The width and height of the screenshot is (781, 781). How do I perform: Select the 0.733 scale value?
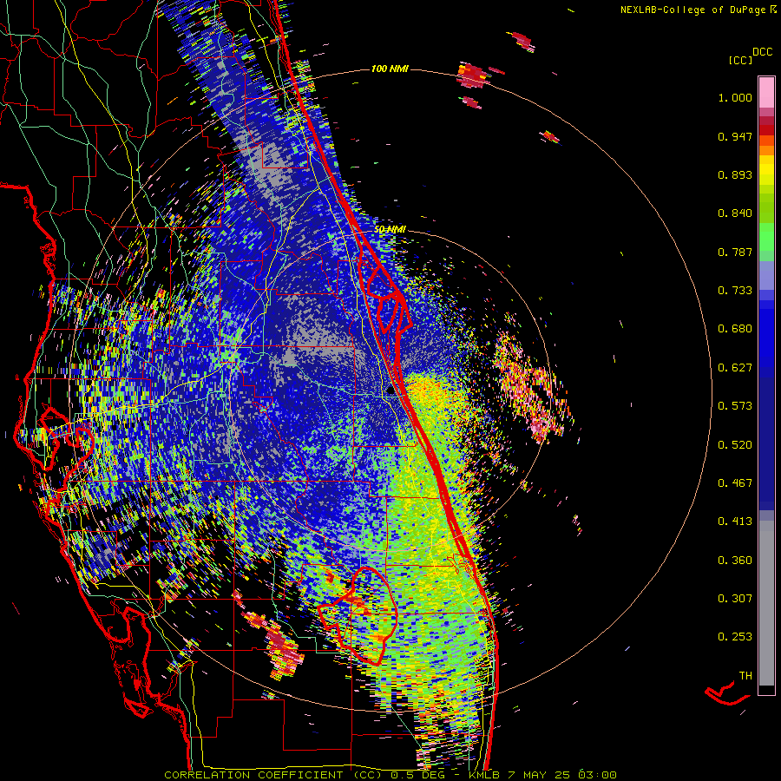[x=735, y=291]
